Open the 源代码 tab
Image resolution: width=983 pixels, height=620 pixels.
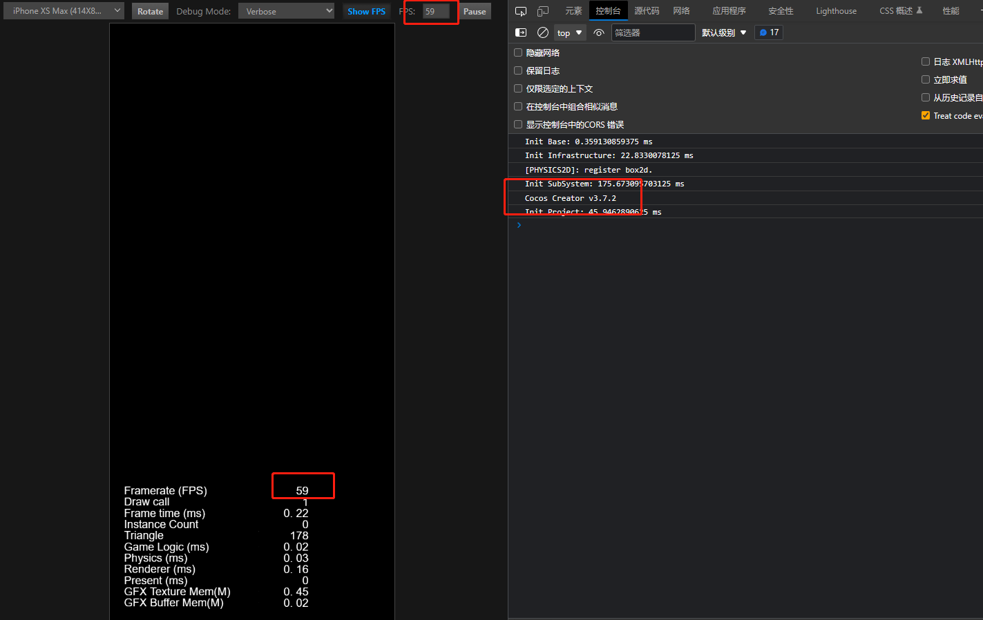[x=647, y=11]
